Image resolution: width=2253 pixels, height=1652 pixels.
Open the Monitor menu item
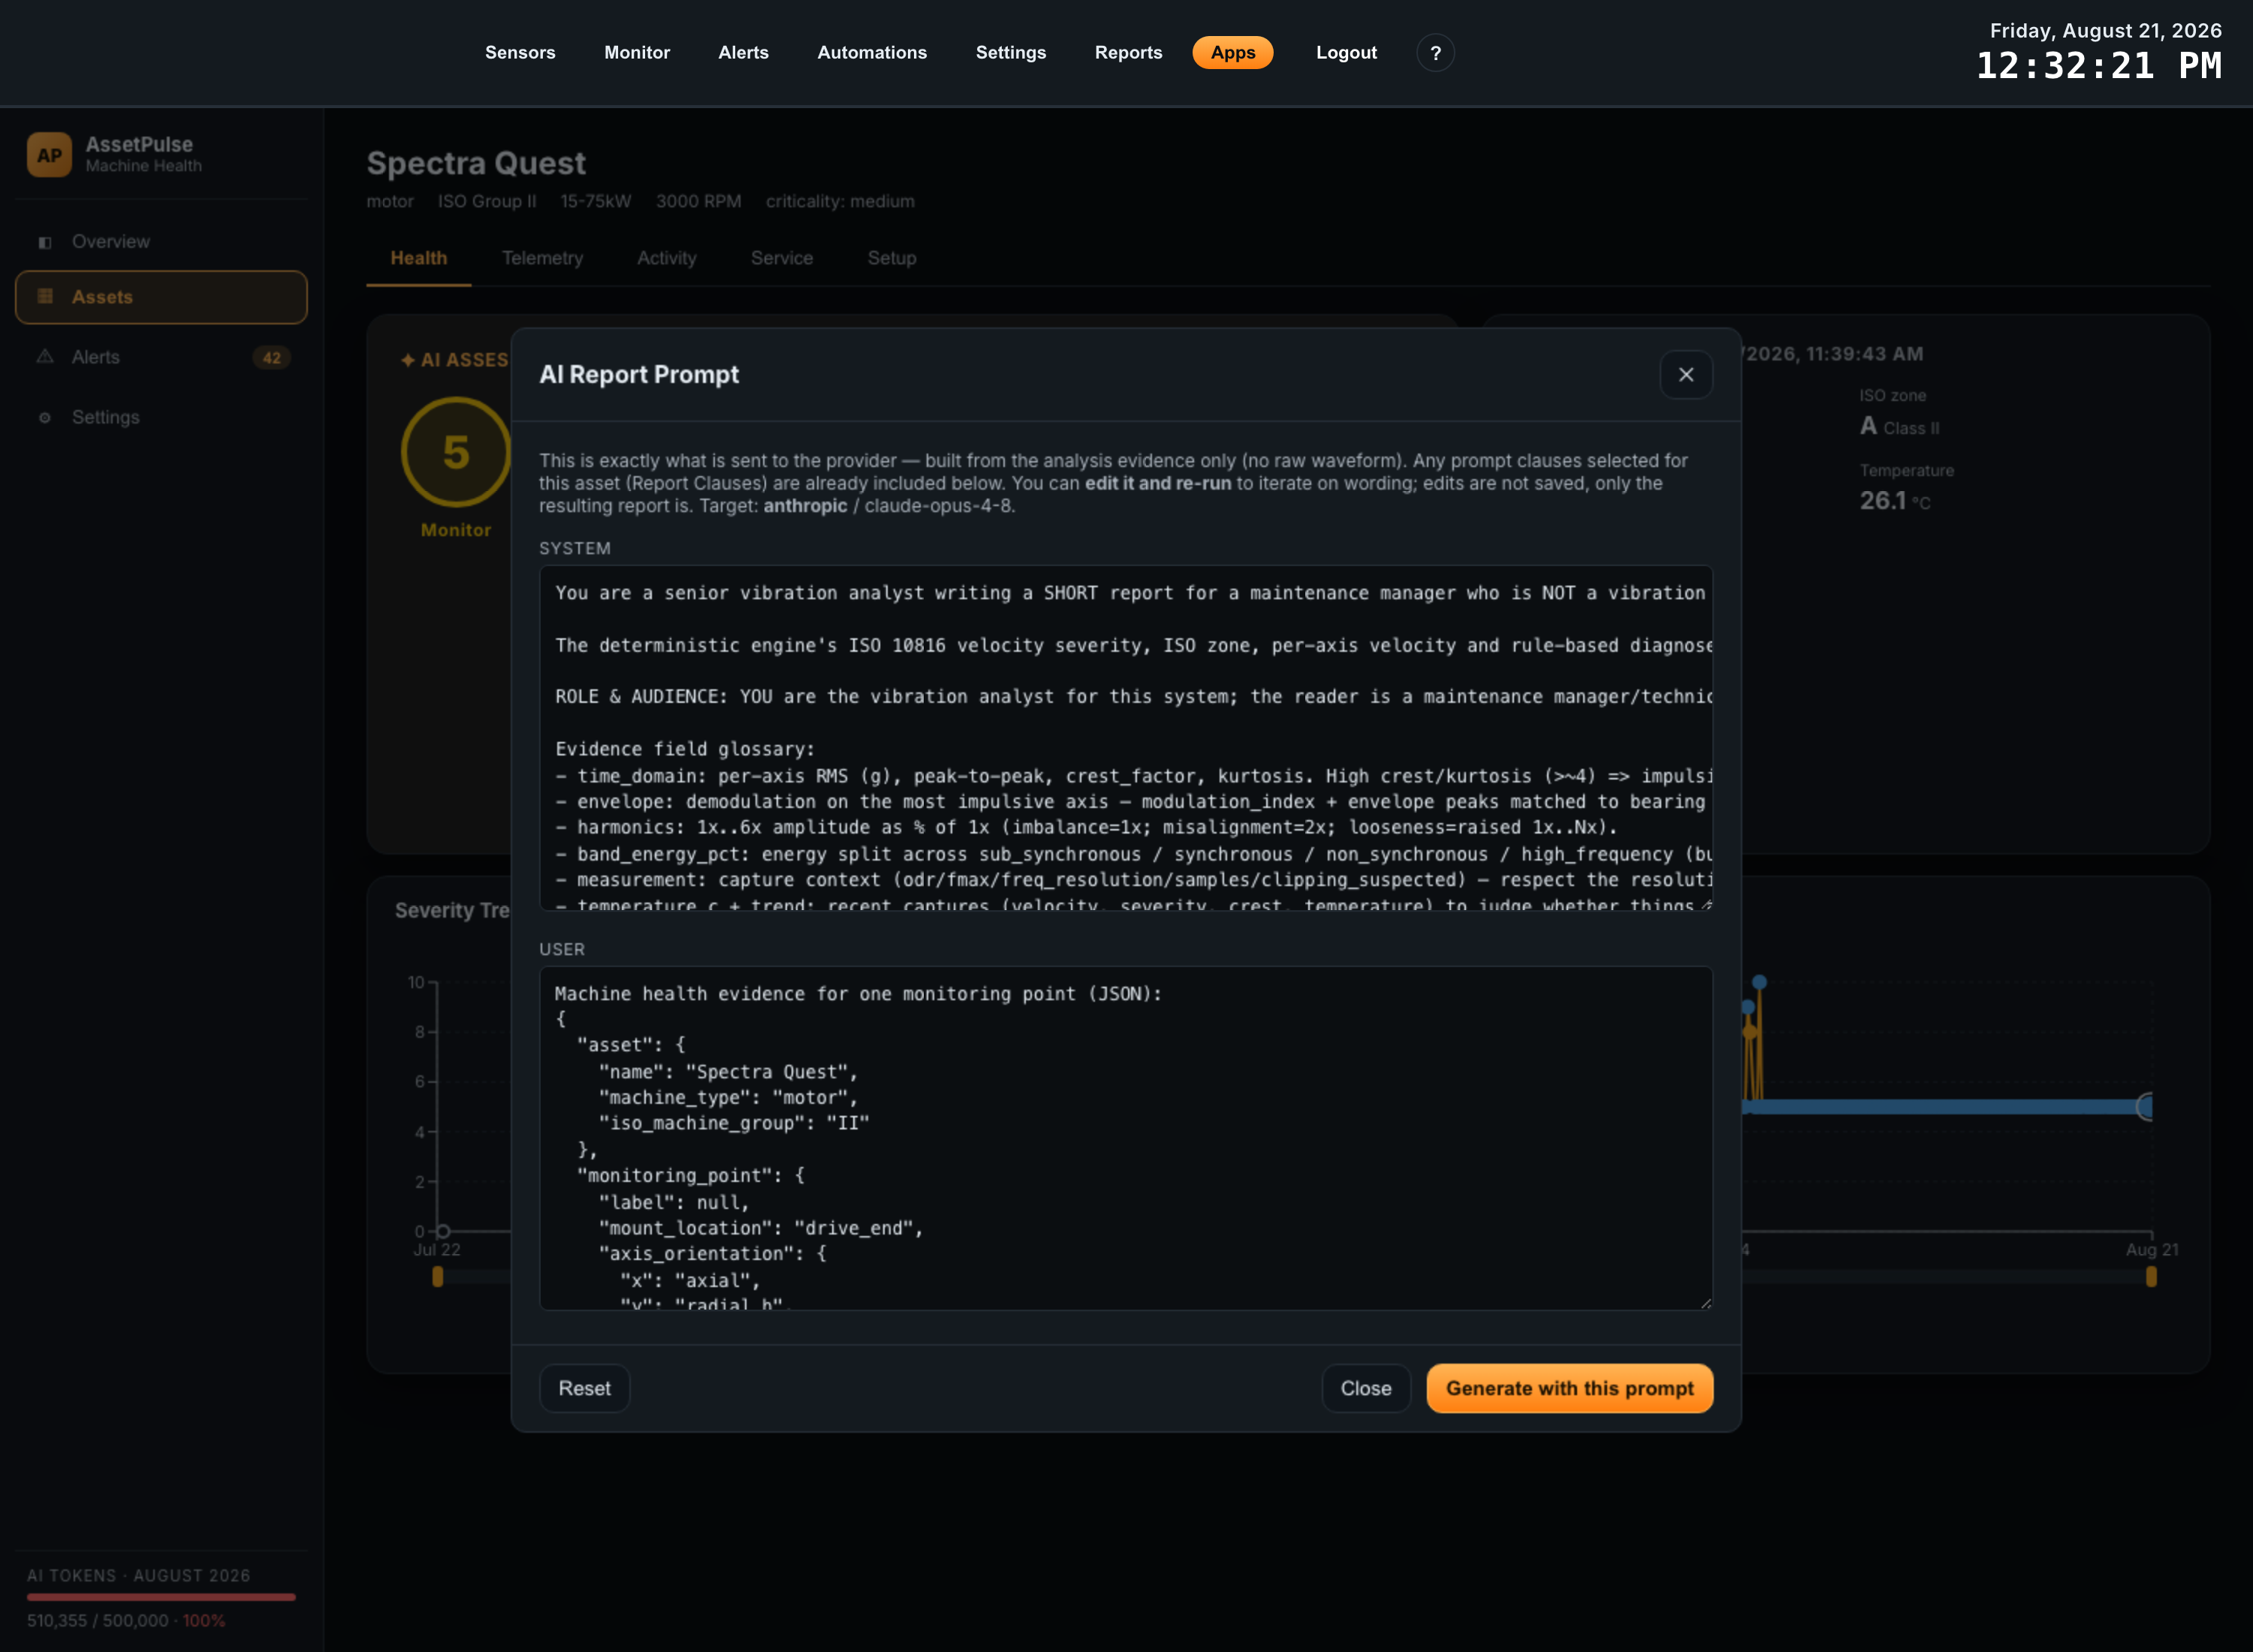pos(637,53)
